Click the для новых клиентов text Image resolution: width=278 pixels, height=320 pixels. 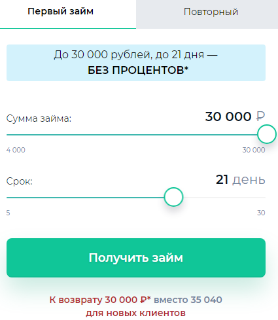click(x=135, y=313)
